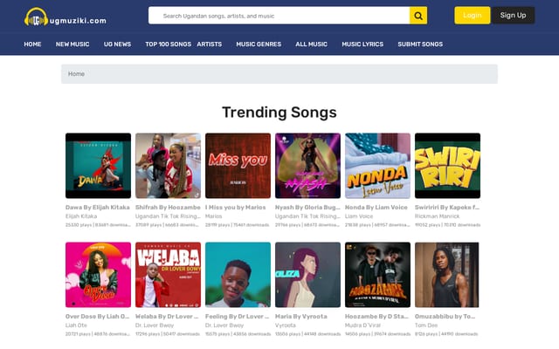Click artist name Rickman Manrick

[437, 216]
